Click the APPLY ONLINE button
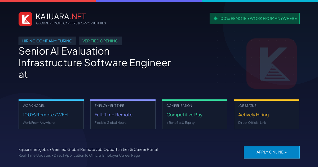 272,152
